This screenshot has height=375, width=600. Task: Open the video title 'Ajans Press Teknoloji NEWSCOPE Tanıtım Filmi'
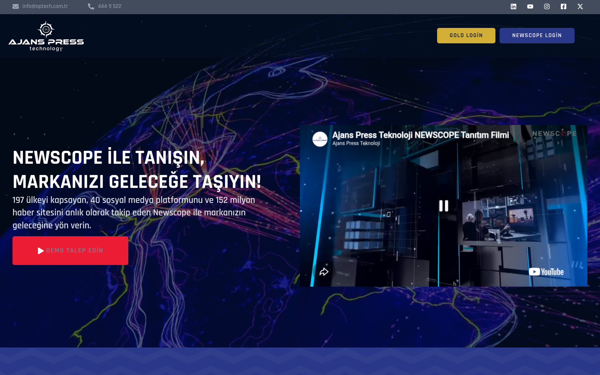tap(421, 135)
